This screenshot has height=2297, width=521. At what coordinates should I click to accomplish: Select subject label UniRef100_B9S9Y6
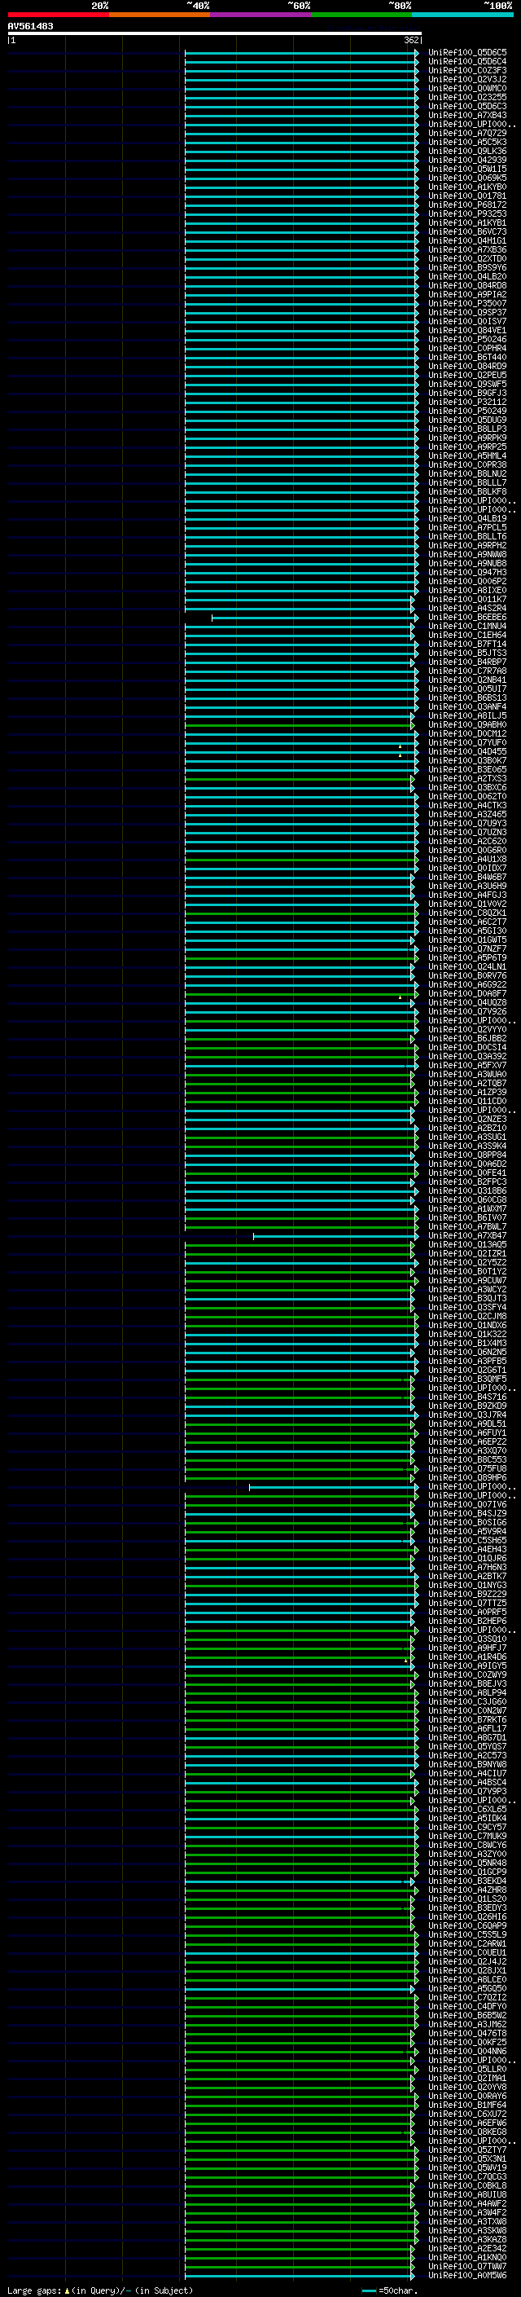pyautogui.click(x=467, y=267)
